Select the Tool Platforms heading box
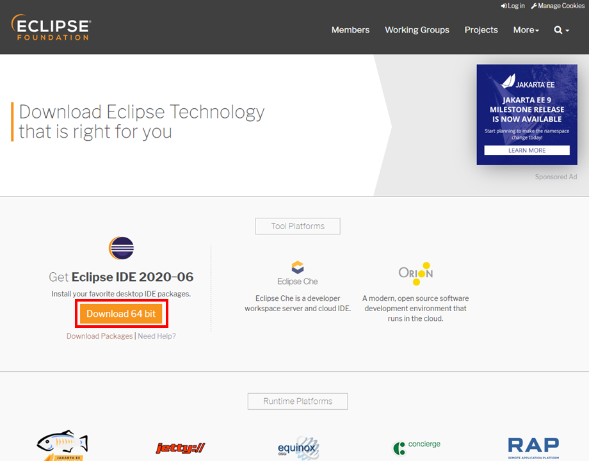The image size is (589, 461). tap(298, 226)
